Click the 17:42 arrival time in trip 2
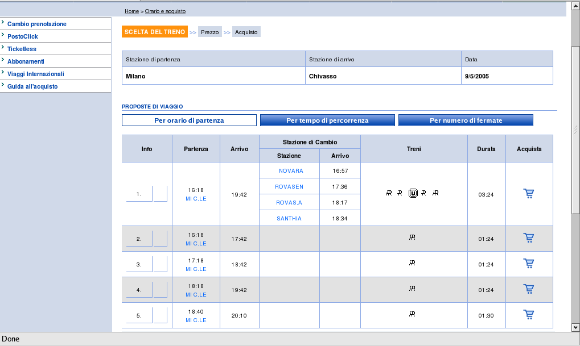 (x=239, y=239)
